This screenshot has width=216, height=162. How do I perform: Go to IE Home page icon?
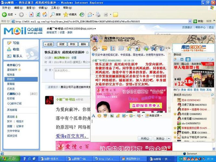click(45, 15)
